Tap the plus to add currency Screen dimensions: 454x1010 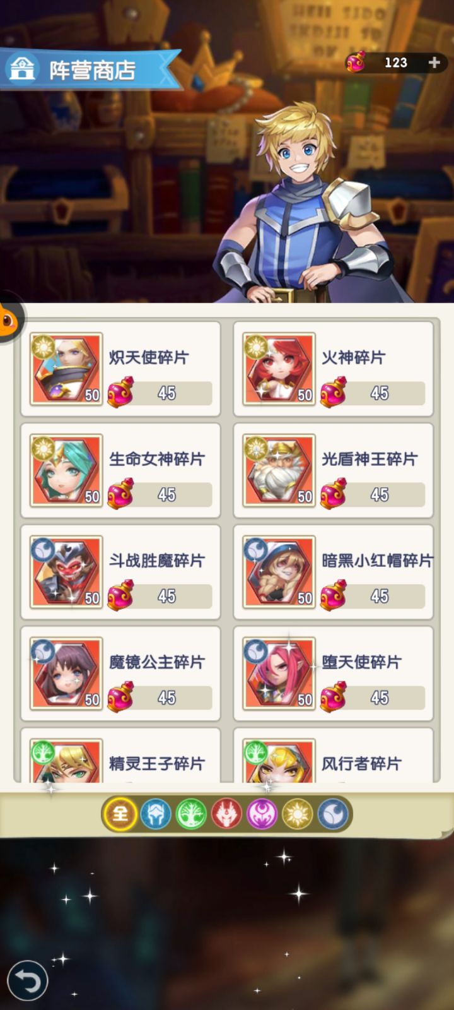pyautogui.click(x=434, y=62)
